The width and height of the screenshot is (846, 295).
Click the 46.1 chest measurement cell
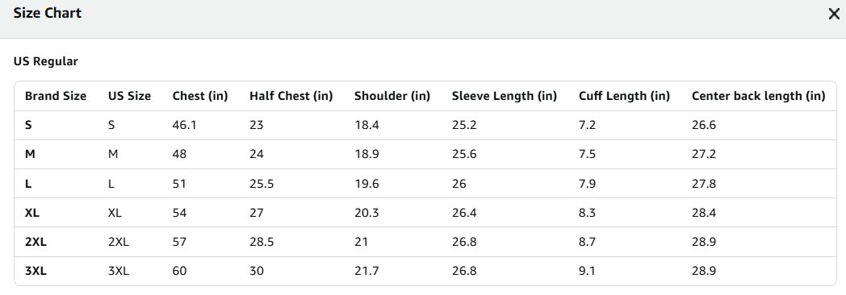tap(185, 125)
